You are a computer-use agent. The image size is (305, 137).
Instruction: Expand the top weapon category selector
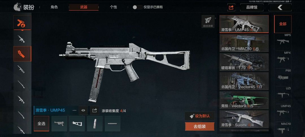[x=22, y=23]
